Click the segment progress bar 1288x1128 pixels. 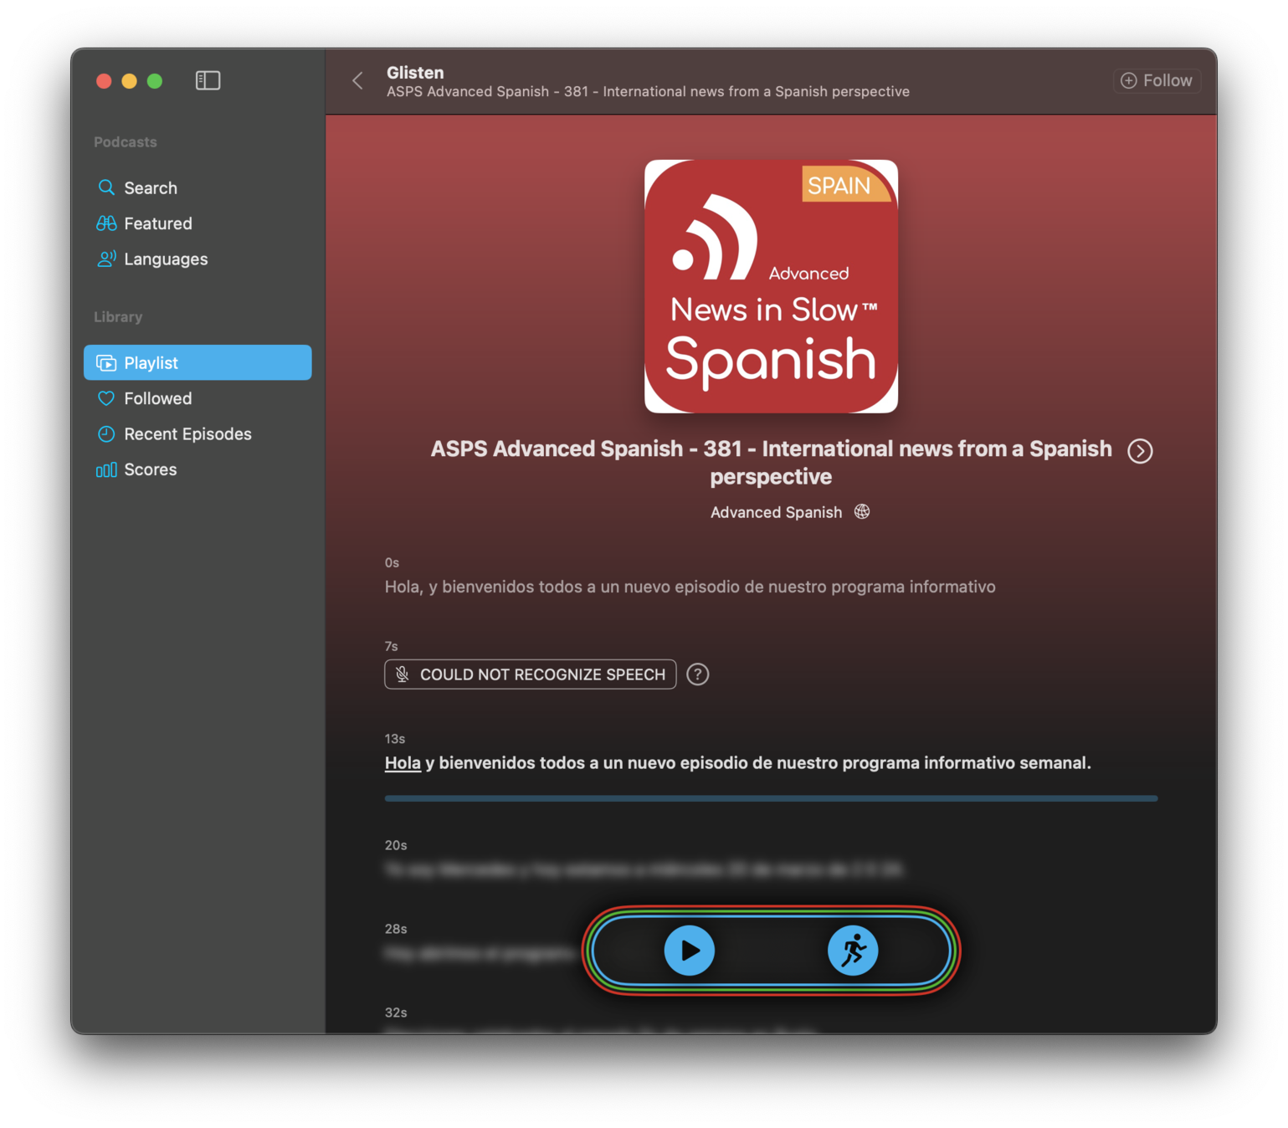771,798
